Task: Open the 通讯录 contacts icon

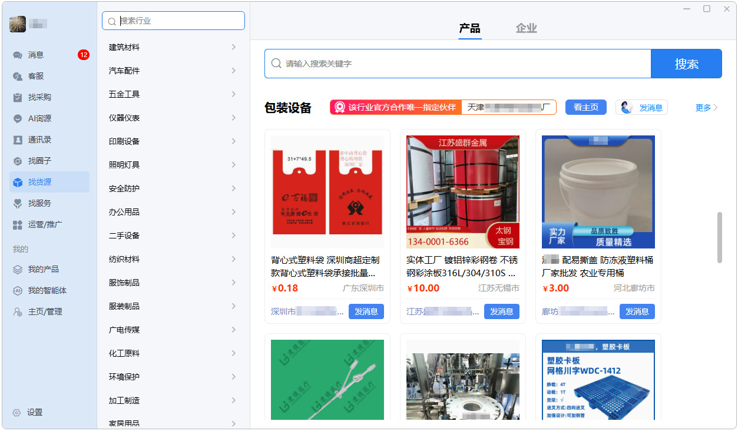Action: 18,140
